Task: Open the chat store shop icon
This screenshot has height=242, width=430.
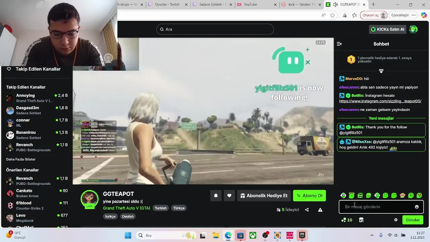Action: coord(361,220)
